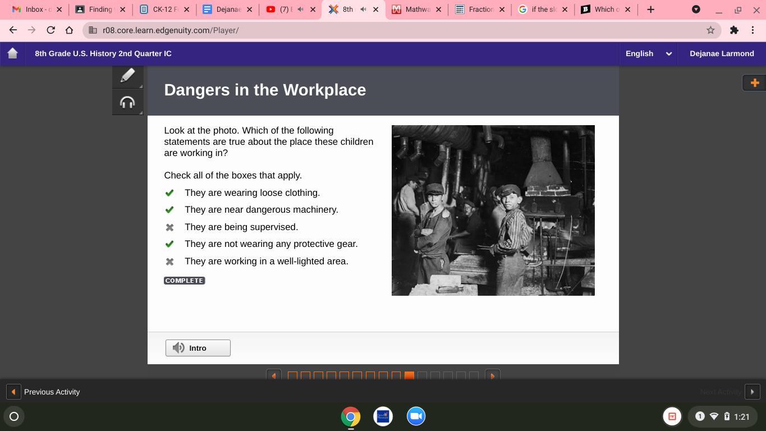Viewport: 766px width, 431px height.
Task: Select the highlighted orange progress square
Action: (409, 375)
